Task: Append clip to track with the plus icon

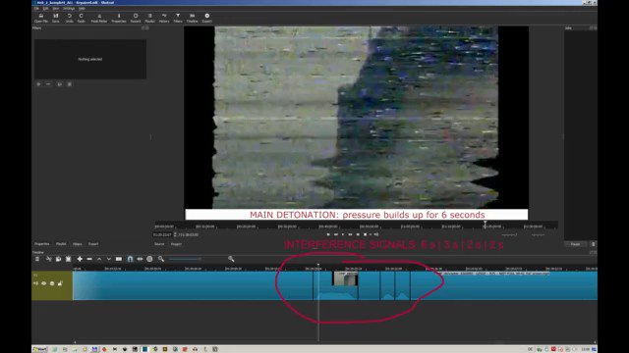Action: tap(80, 259)
